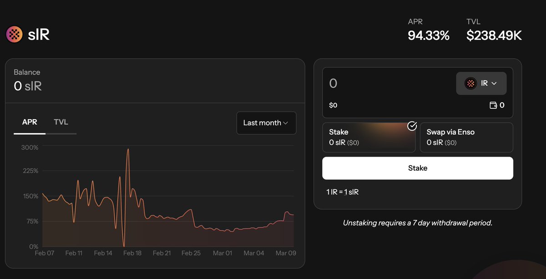
Task: Click the Feb 07 date label
Action: pyautogui.click(x=44, y=253)
